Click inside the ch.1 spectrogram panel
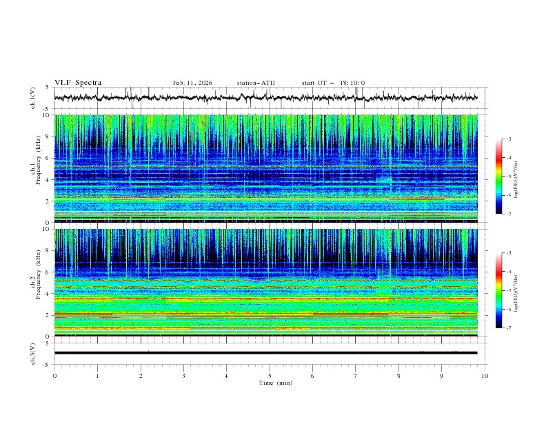This screenshot has height=422, width=546. 265,168
